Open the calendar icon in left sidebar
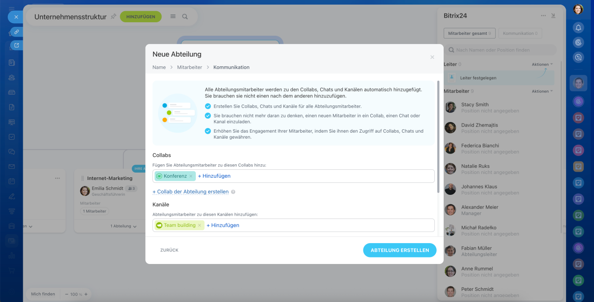The height and width of the screenshot is (302, 594). click(x=12, y=181)
